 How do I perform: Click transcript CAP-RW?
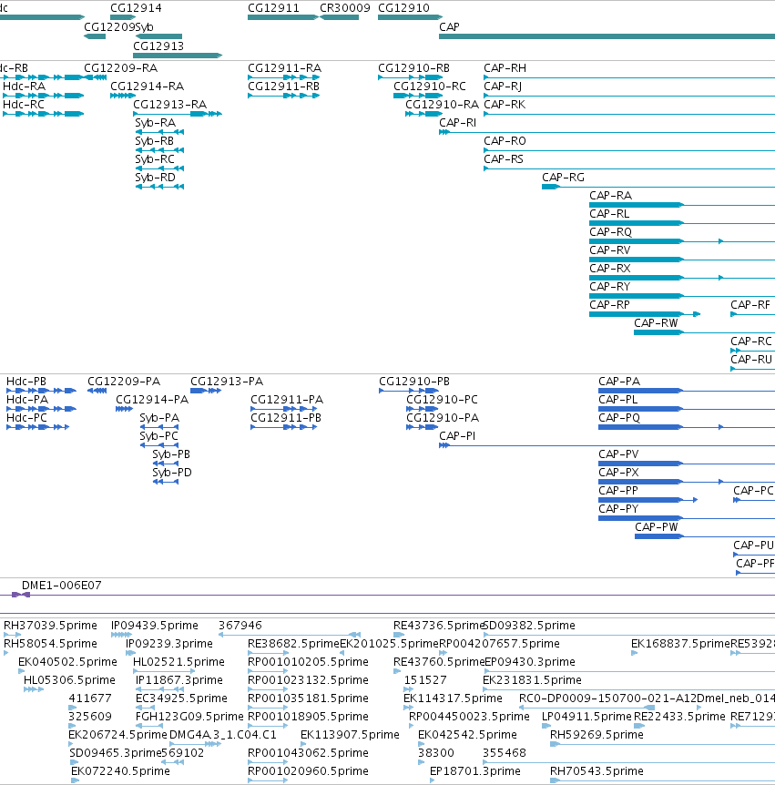(x=704, y=332)
